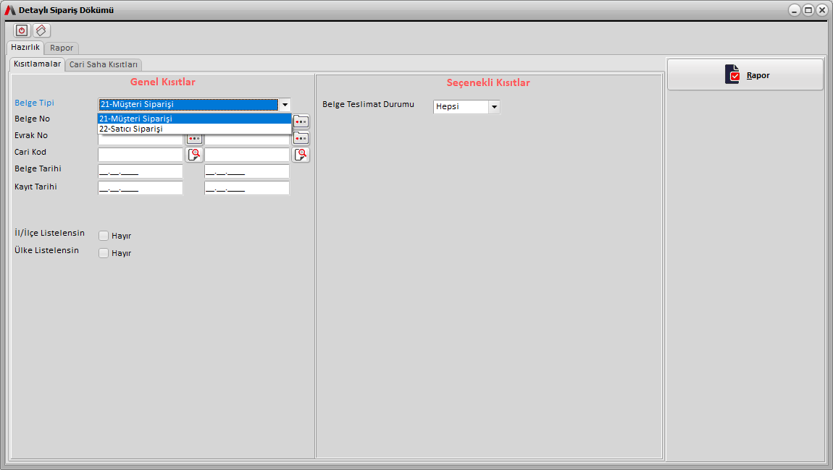Focus the starting Cari Kod text field
Image resolution: width=833 pixels, height=470 pixels.
click(x=141, y=155)
